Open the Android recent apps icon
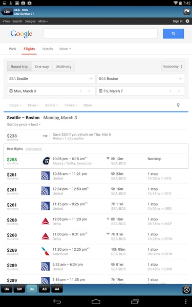 pyautogui.click(x=135, y=301)
